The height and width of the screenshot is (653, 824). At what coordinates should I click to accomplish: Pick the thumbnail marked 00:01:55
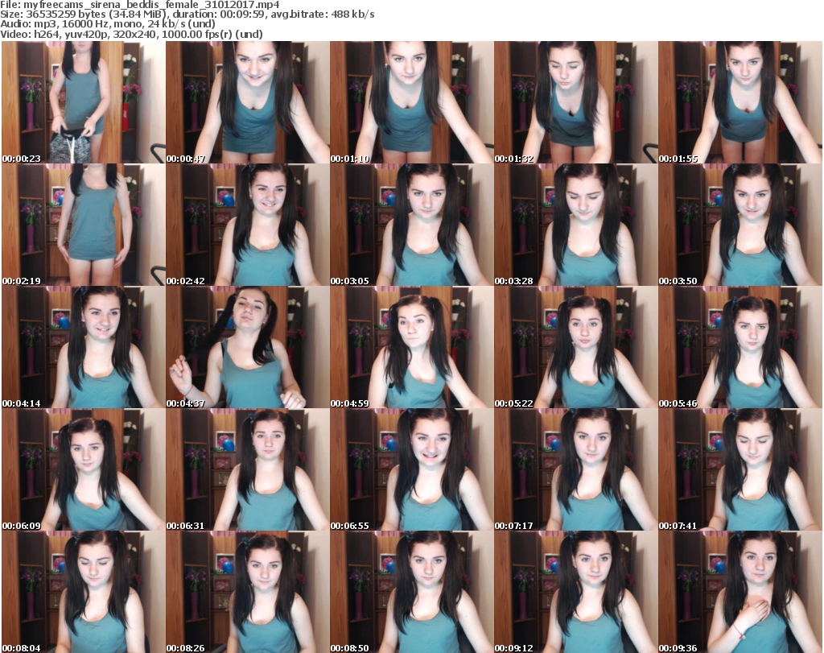point(740,102)
